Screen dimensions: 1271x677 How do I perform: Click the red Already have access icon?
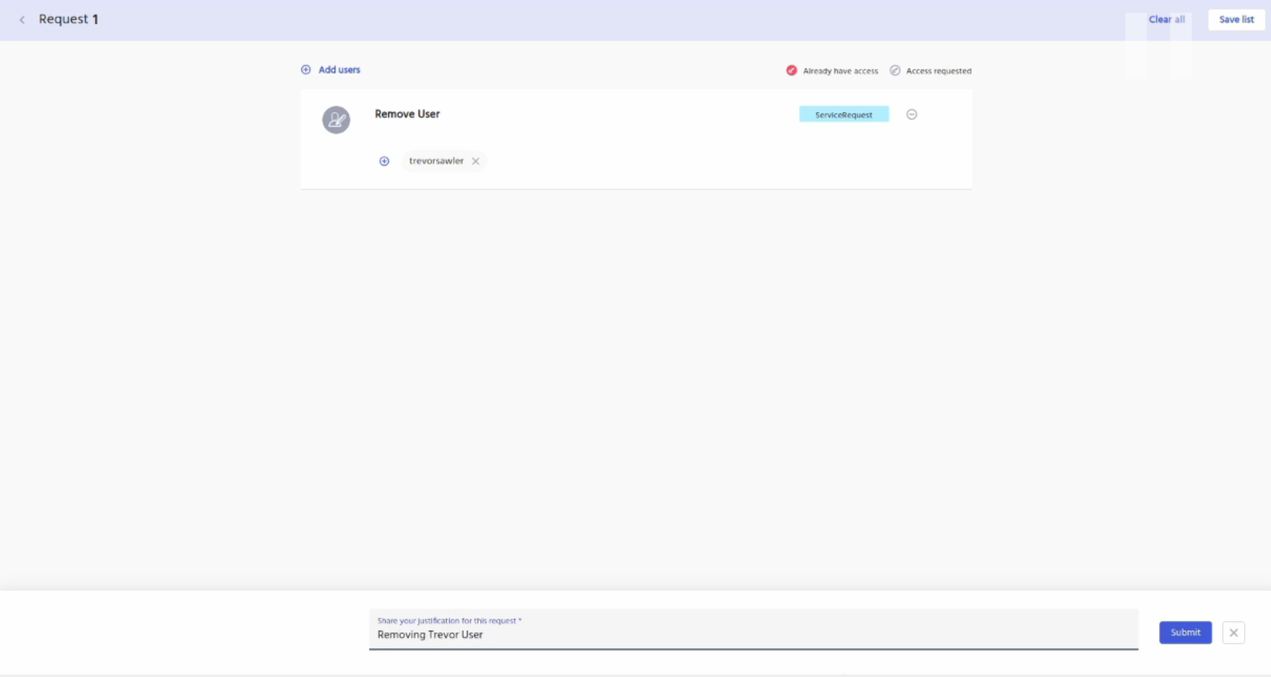(792, 70)
